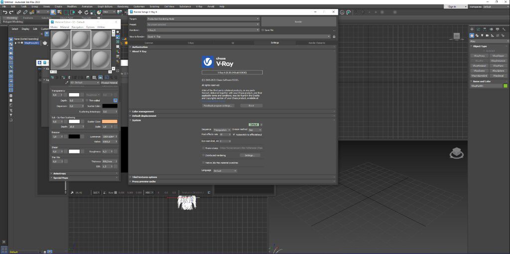
Task: Open the Division method dropdown
Action: click(255, 130)
